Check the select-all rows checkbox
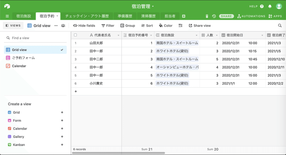This screenshot has height=155, width=286. click(x=75, y=35)
